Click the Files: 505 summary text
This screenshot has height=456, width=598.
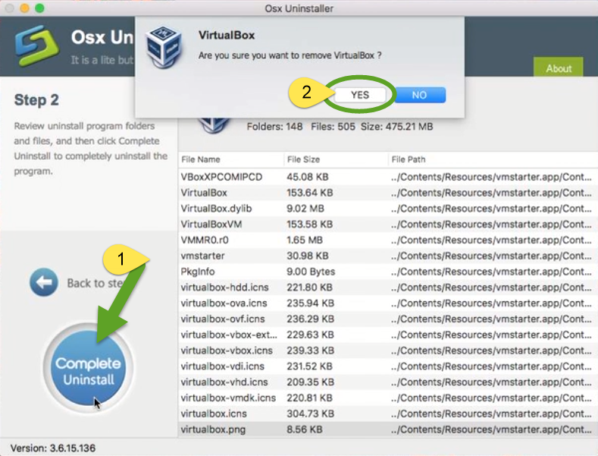tap(333, 127)
